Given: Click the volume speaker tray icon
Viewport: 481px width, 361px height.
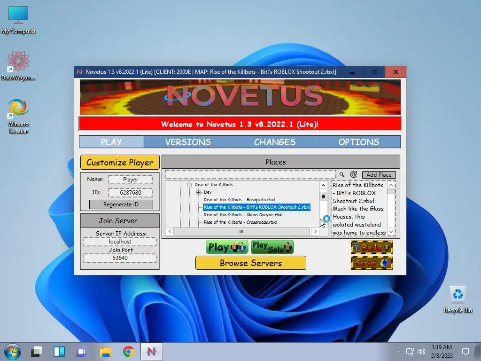Looking at the screenshot, I should click(421, 352).
